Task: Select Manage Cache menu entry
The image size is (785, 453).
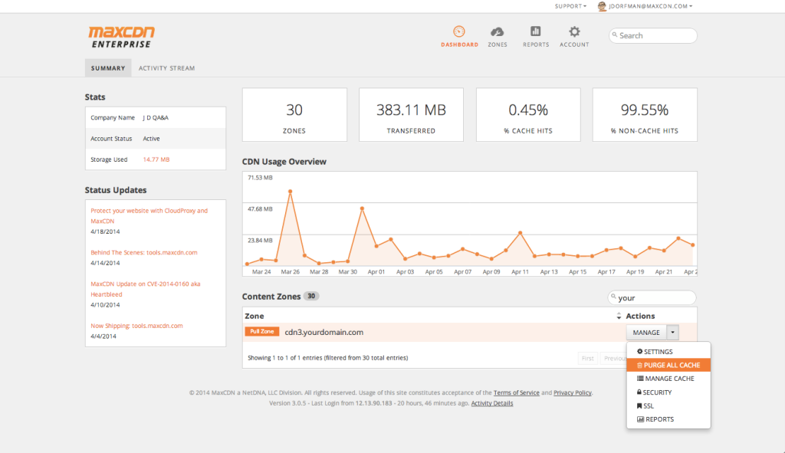Action: pos(668,379)
